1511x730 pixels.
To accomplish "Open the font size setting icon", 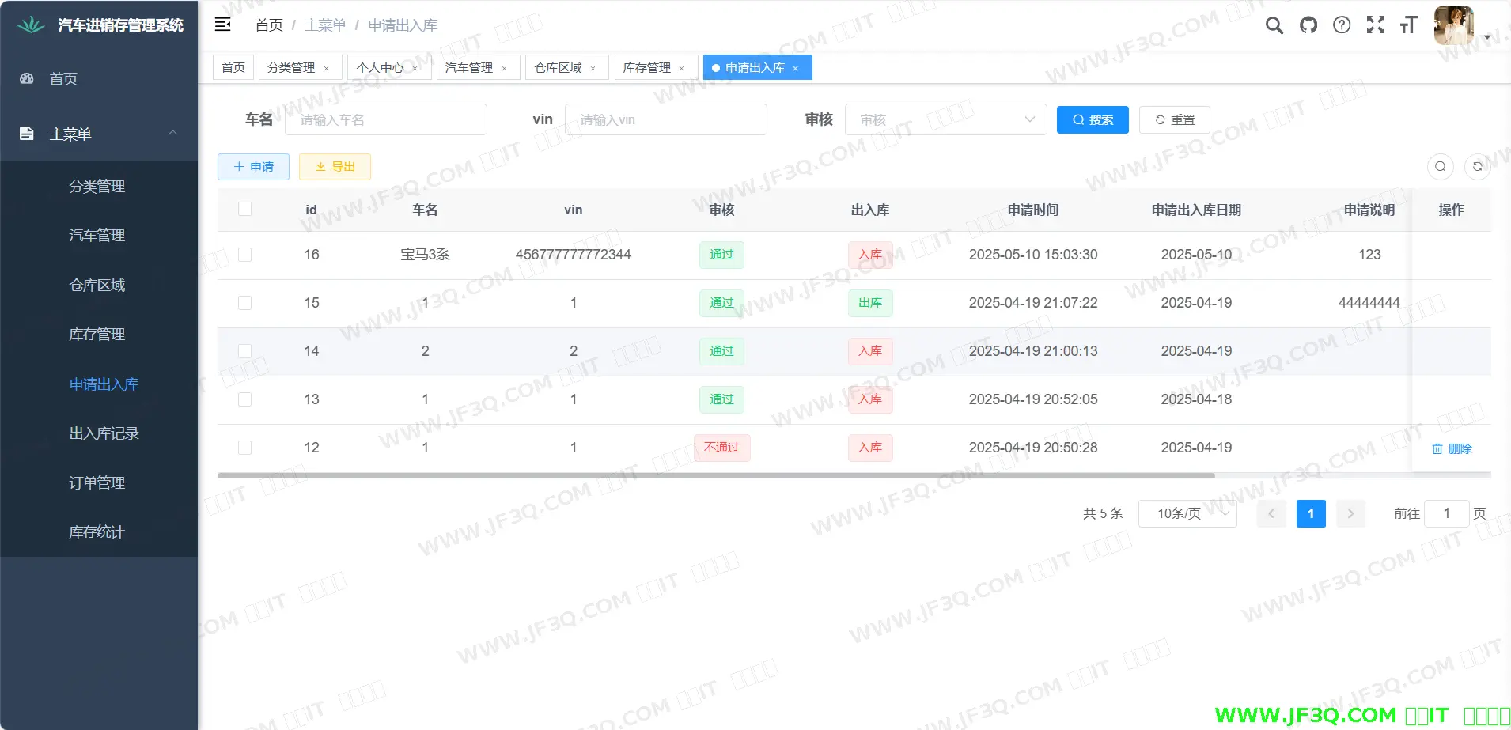I will [1408, 25].
